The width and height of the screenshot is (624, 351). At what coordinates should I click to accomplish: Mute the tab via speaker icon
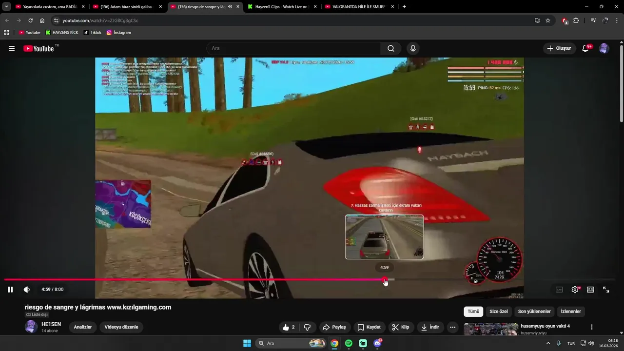(x=230, y=7)
